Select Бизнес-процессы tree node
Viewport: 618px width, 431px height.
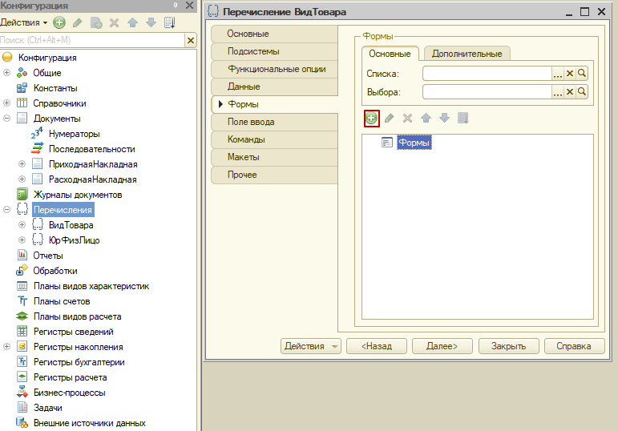[70, 393]
